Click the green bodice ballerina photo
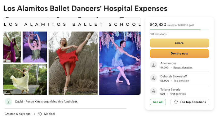Viewport: 217px width, 118px height. click(x=35, y=47)
